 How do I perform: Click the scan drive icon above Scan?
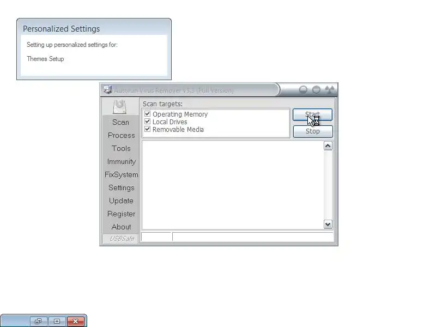pos(120,107)
